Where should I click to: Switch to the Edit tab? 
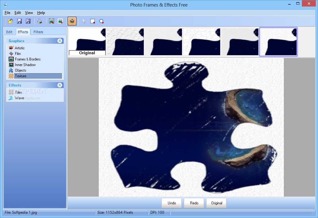(9, 32)
